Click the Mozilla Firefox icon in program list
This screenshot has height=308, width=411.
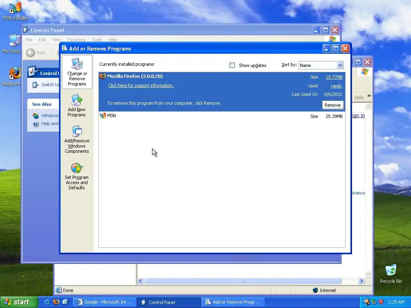(x=103, y=76)
